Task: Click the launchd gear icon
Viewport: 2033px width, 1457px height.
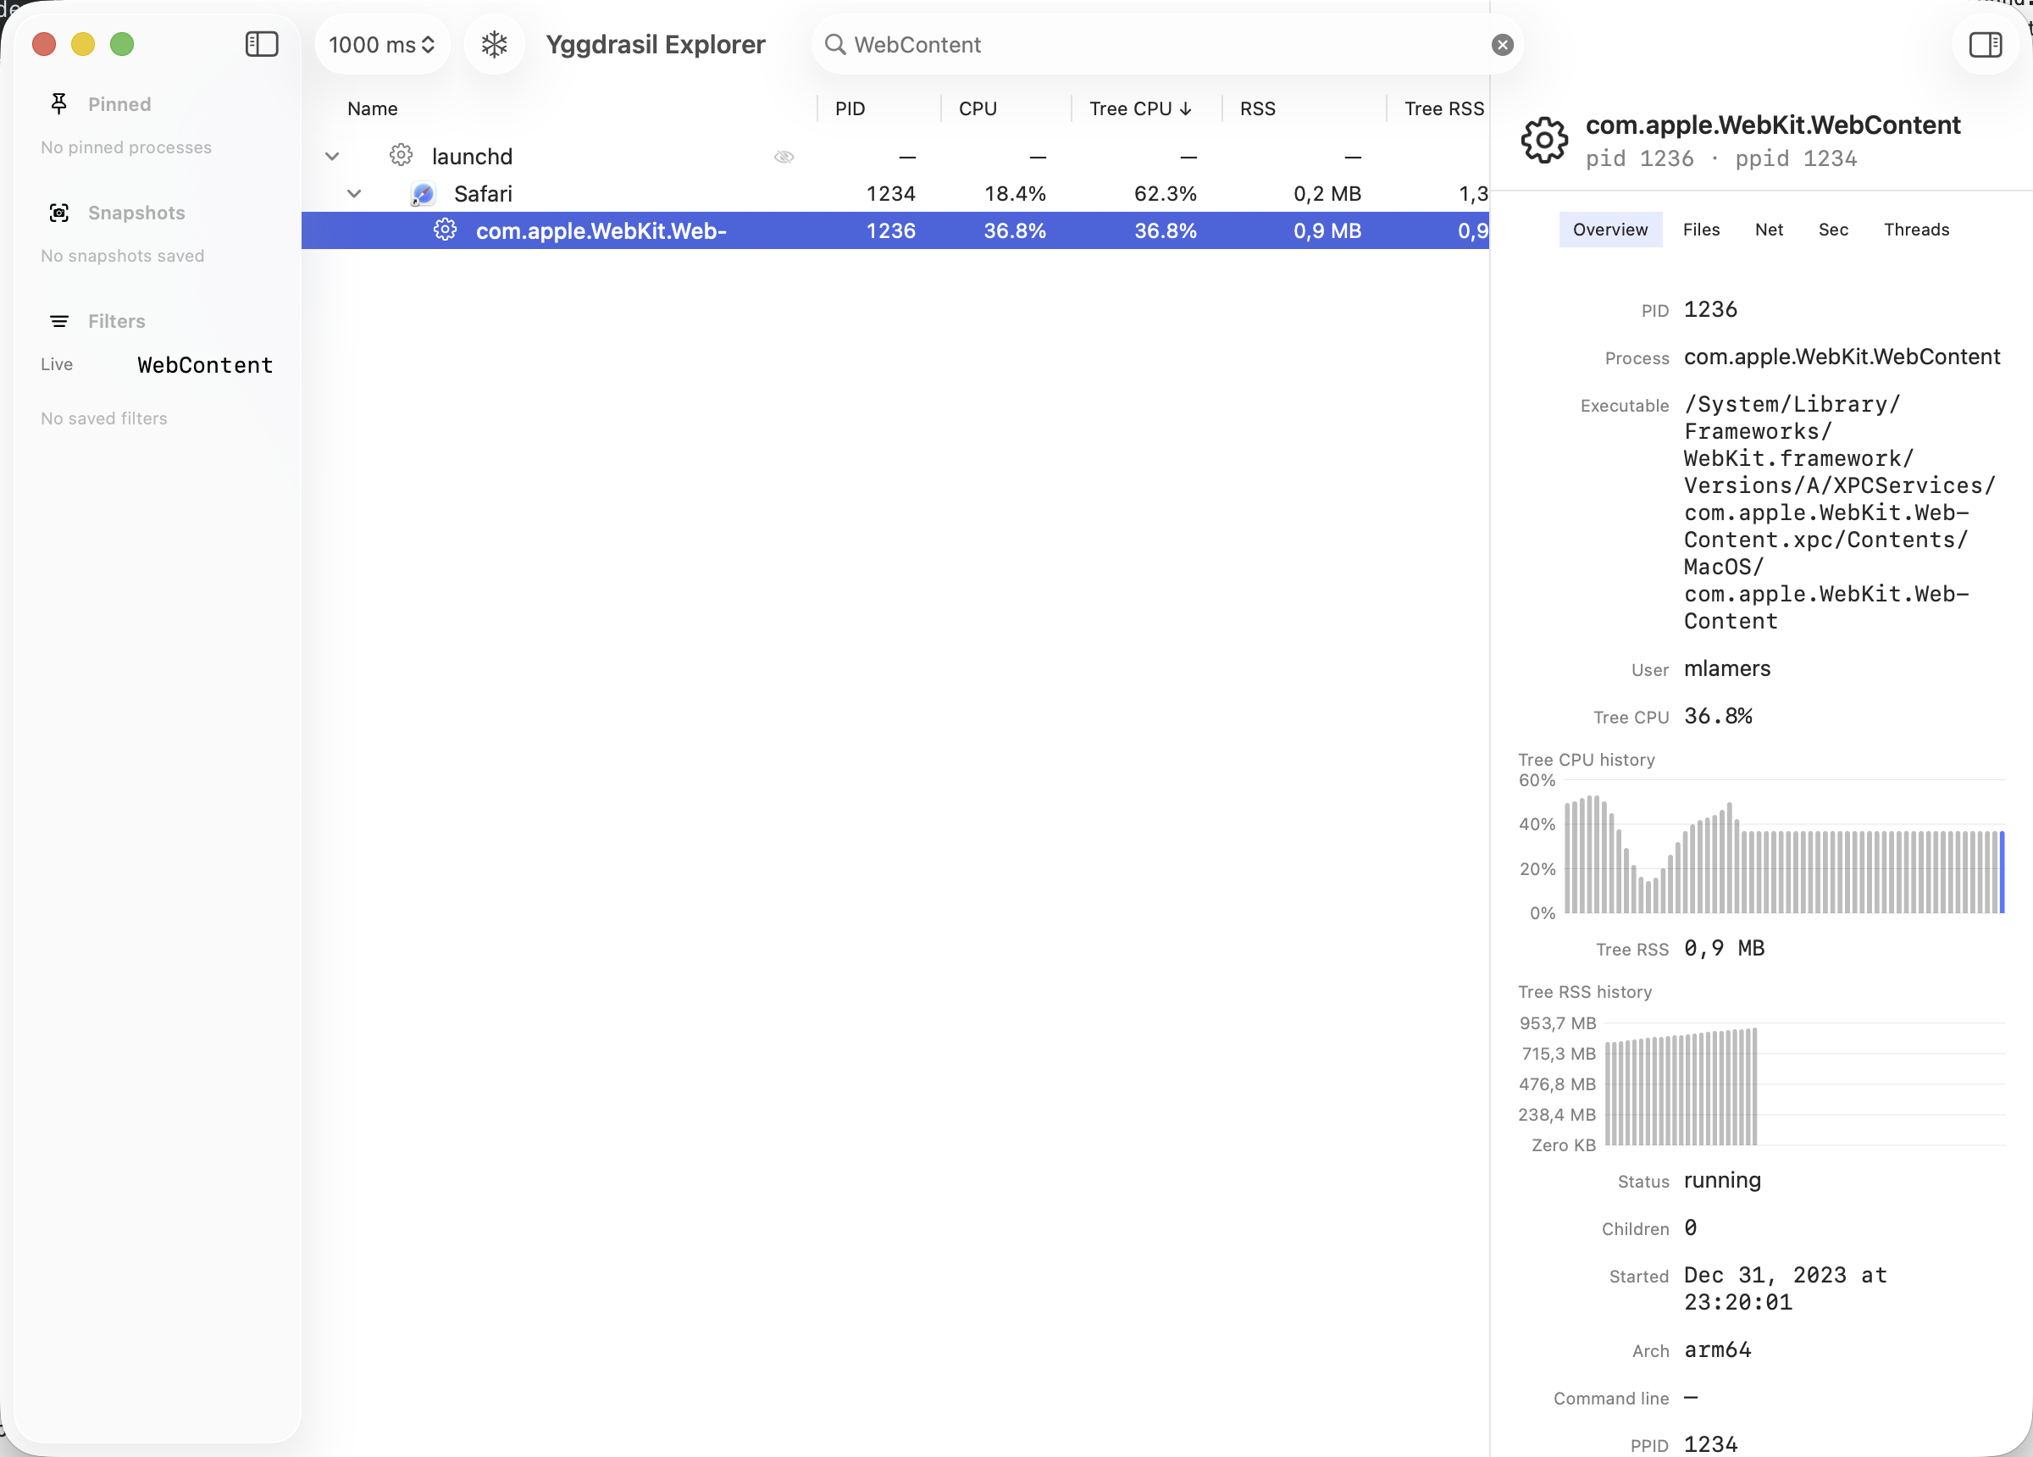Action: pyautogui.click(x=401, y=155)
